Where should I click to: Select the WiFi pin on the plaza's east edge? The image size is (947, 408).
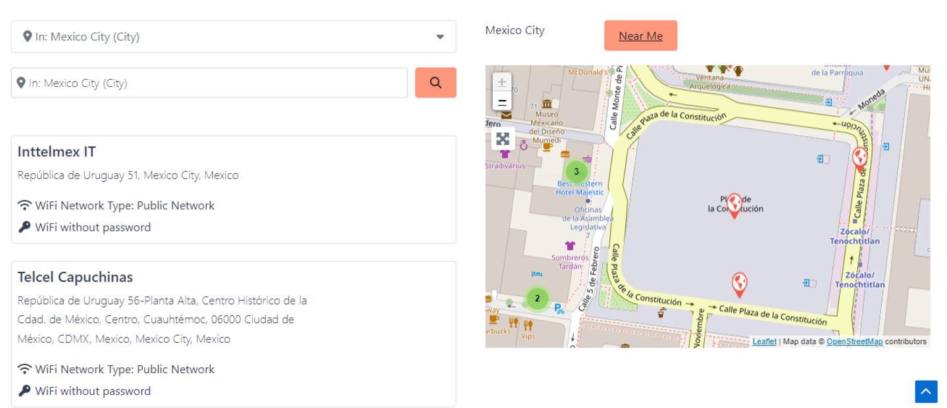point(859,158)
